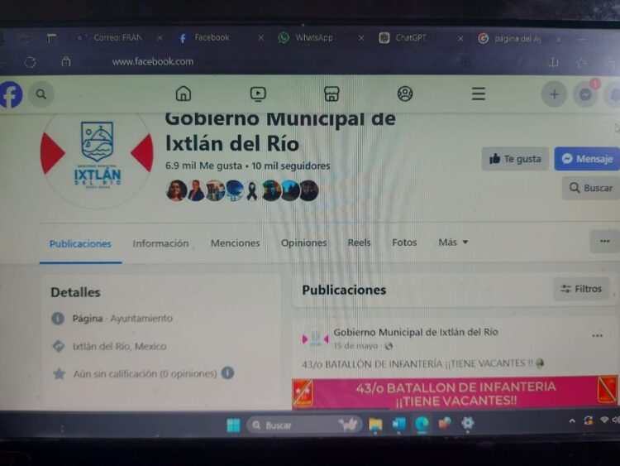
Task: Select the Información page tab
Action: tap(160, 243)
